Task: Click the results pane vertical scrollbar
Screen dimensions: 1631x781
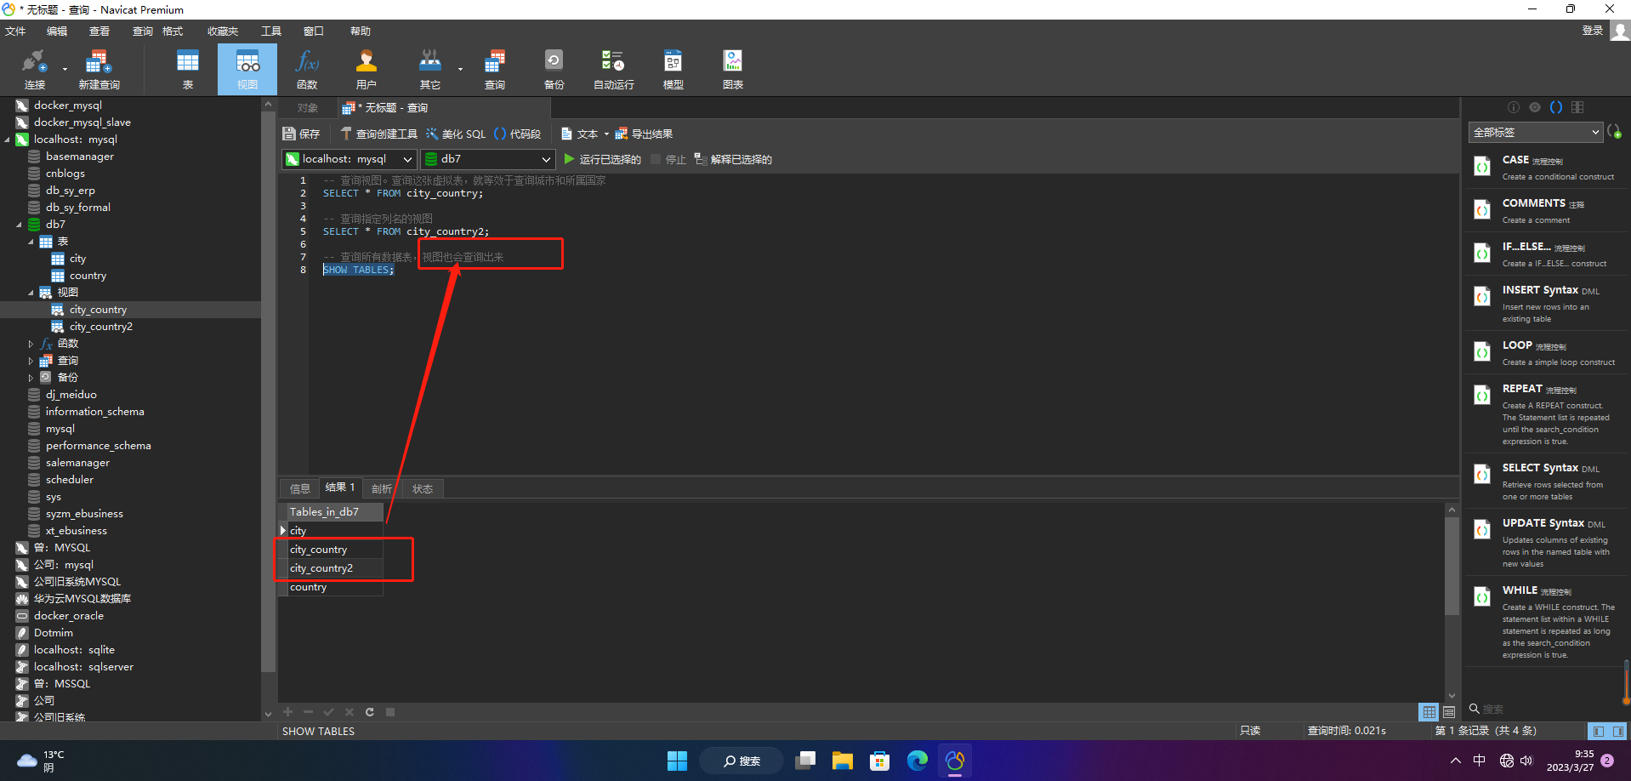Action: click(x=1452, y=565)
